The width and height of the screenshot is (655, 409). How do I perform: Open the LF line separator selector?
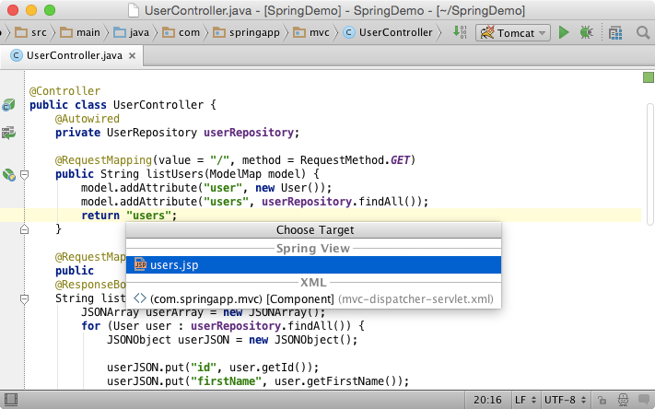(525, 400)
